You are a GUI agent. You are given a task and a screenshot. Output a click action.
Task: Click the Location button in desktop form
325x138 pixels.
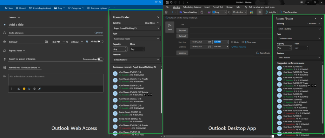(182, 53)
